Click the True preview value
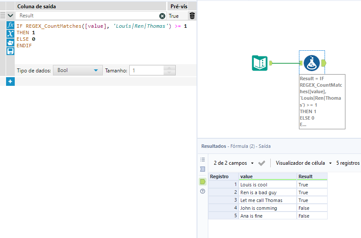 point(174,16)
